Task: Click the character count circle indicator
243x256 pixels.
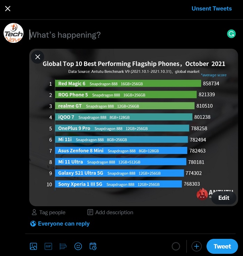Action: point(176,246)
